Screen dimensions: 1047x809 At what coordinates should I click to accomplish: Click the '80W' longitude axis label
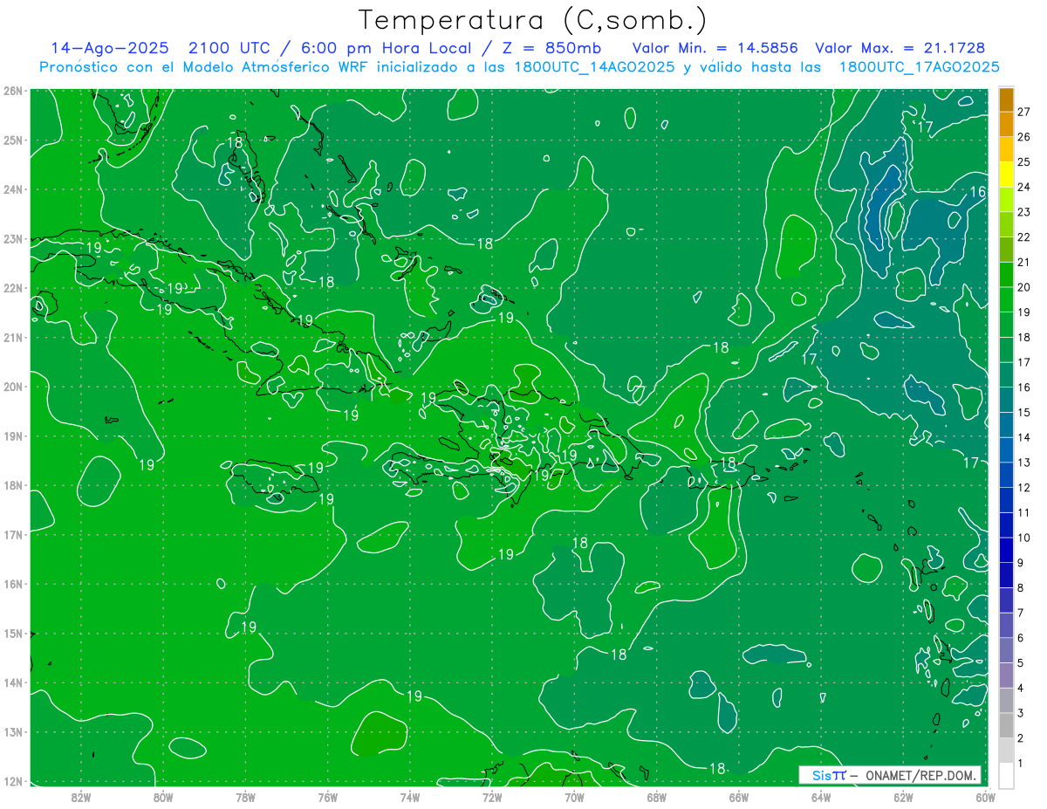point(163,797)
